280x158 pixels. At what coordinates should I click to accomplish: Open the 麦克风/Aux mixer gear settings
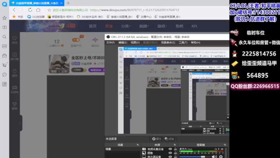[221, 157]
